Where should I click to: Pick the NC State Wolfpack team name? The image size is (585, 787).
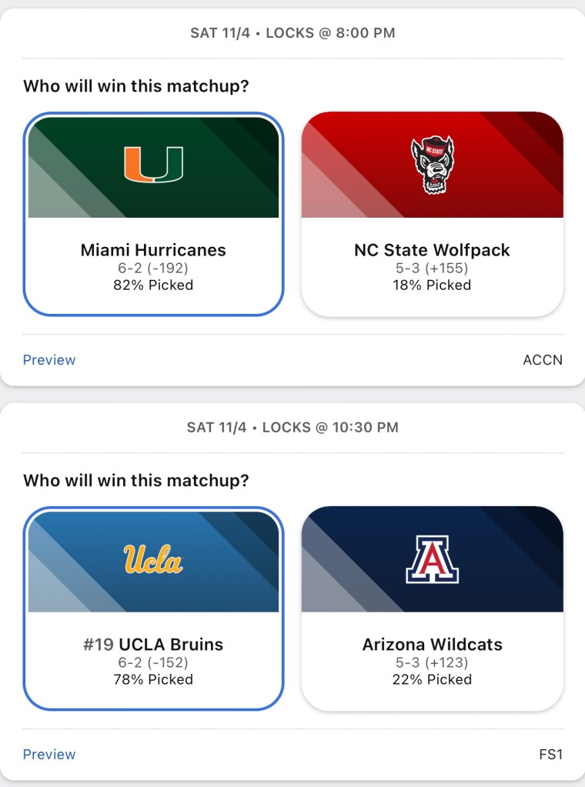point(432,250)
